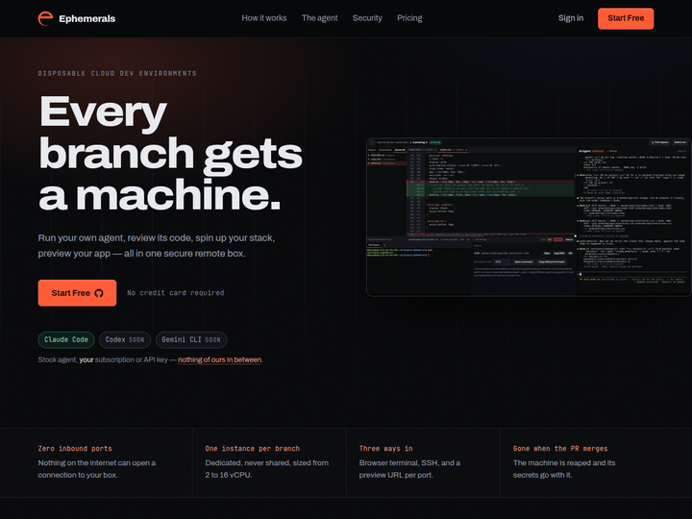This screenshot has height=519, width=692.
Task: Open the Security nav link
Action: pyautogui.click(x=367, y=18)
